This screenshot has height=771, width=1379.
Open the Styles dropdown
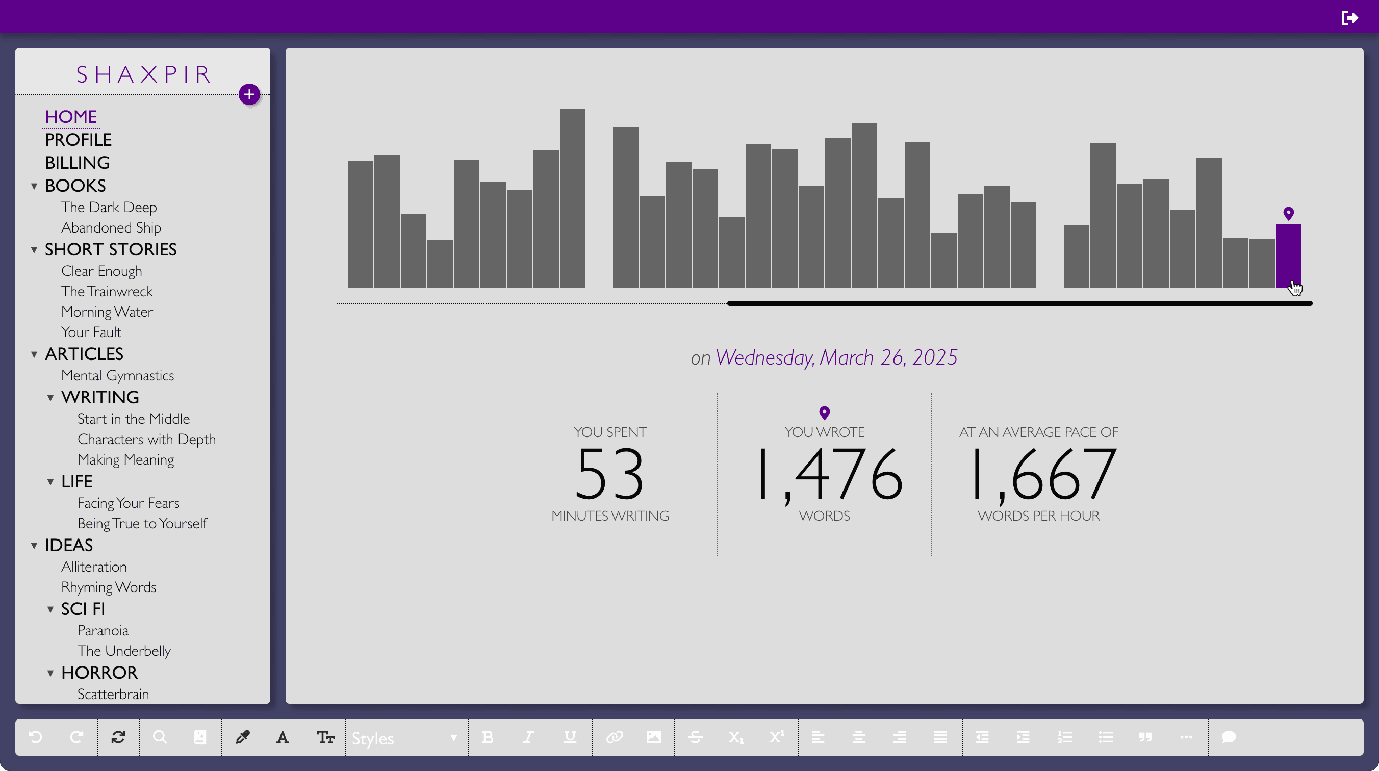coord(404,737)
